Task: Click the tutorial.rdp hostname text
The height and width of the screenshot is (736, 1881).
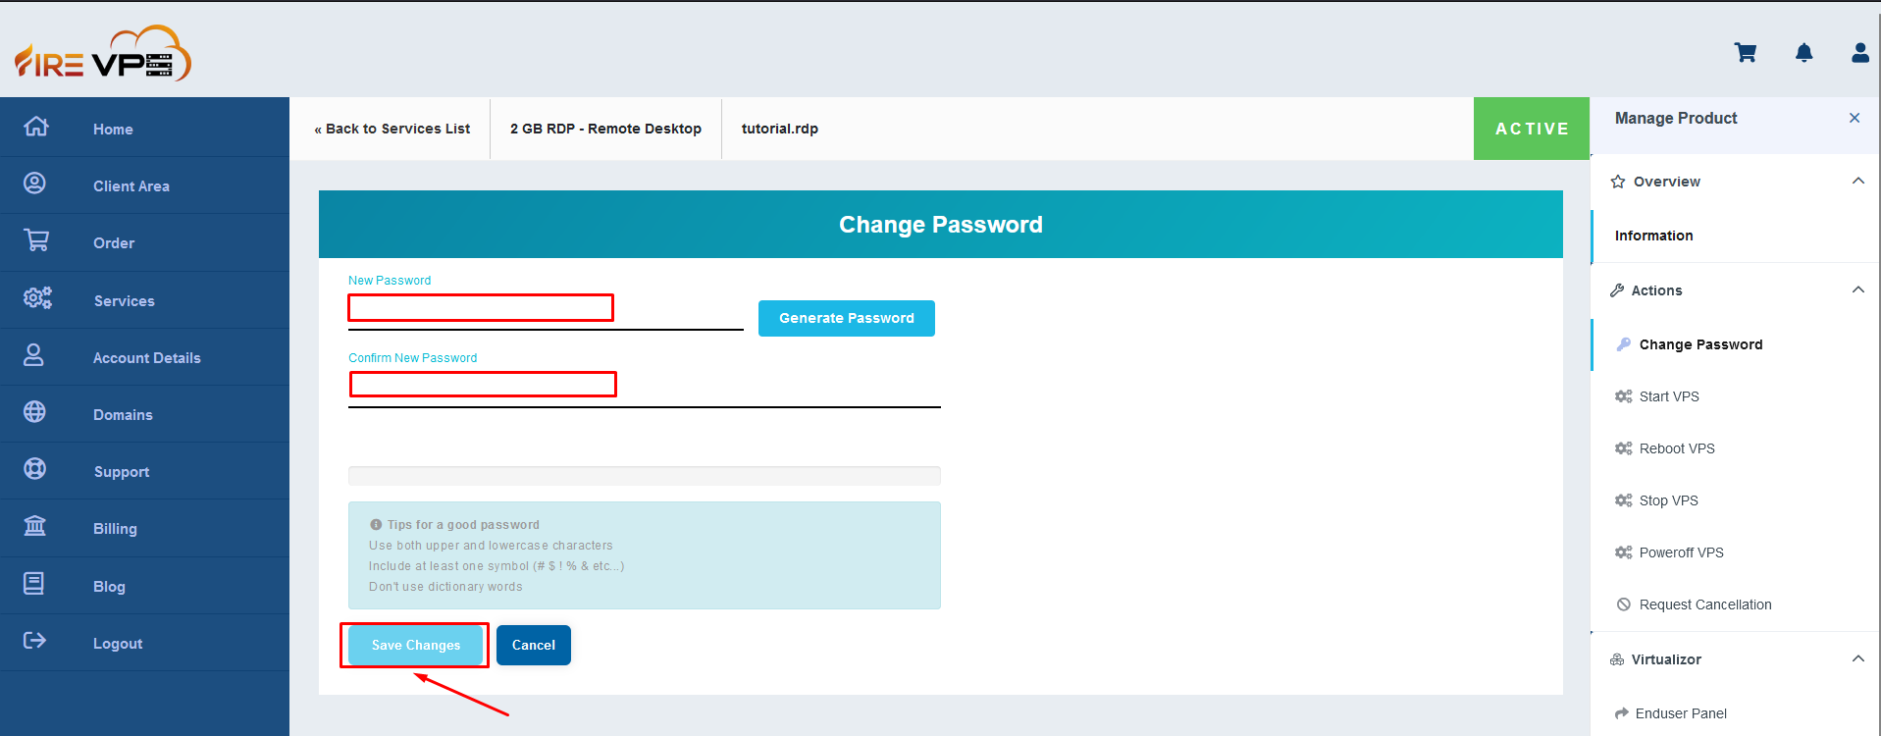Action: pyautogui.click(x=780, y=129)
